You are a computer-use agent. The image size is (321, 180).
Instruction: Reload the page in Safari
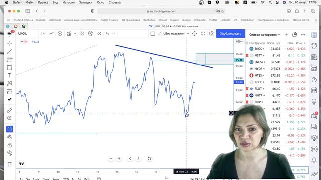(223, 11)
